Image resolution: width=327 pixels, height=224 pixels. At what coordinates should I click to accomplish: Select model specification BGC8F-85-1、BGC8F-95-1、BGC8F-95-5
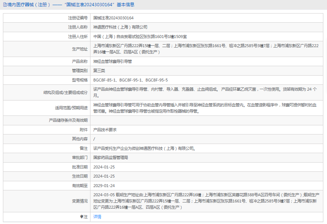[x=130, y=80]
